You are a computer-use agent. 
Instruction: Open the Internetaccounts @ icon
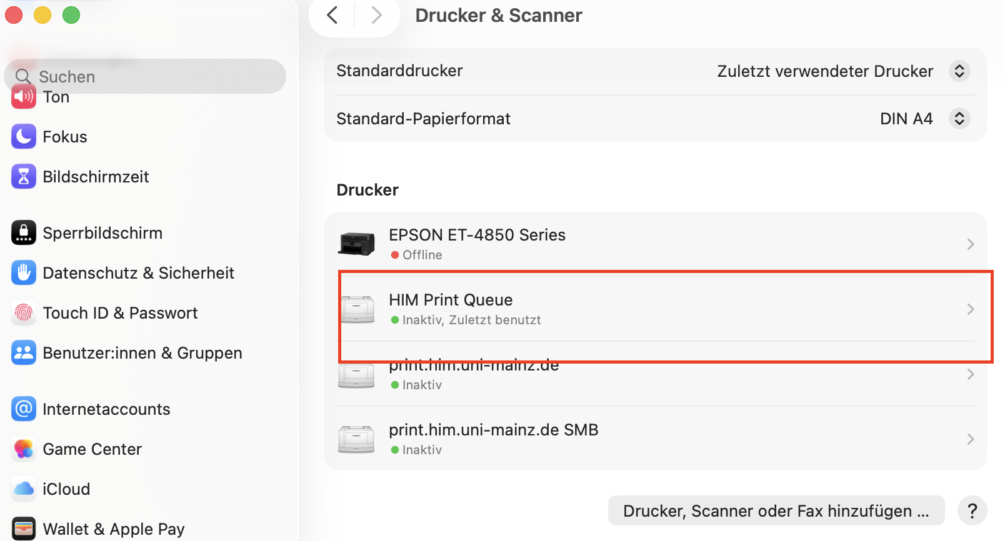click(x=24, y=409)
